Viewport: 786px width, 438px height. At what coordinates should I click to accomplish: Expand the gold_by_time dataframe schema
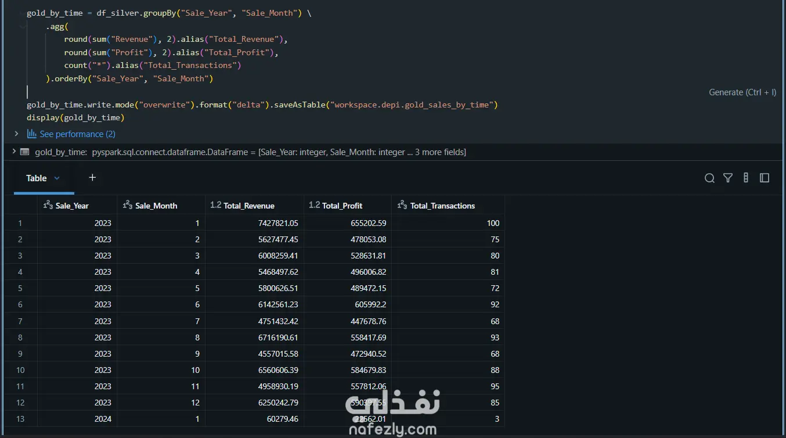pyautogui.click(x=14, y=152)
